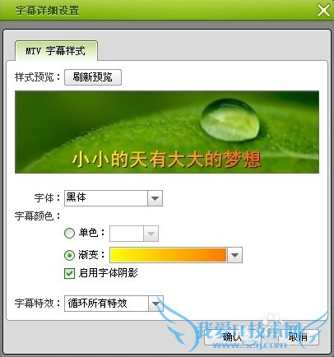The image size is (334, 357).
Task: Toggle the 启用字体阴影 font shadow checkbox
Action: (69, 273)
